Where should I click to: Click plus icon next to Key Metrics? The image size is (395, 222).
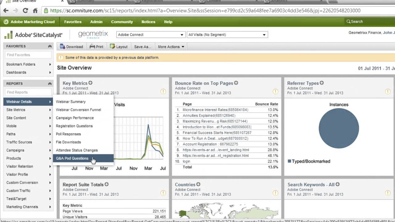[90, 83]
